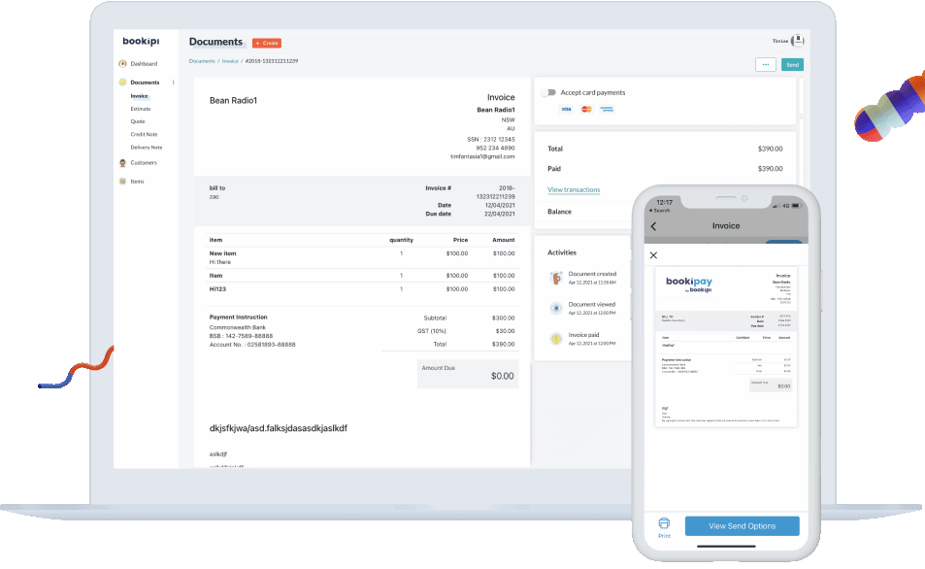Click the 'Bean Radio1' company heading
This screenshot has width=925, height=569.
(x=233, y=101)
